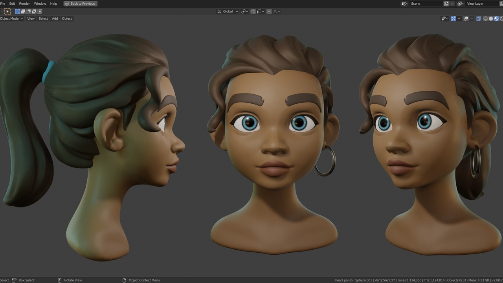503x283 pixels.
Task: Open proportional editing falloff dropdown
Action: tap(276, 11)
